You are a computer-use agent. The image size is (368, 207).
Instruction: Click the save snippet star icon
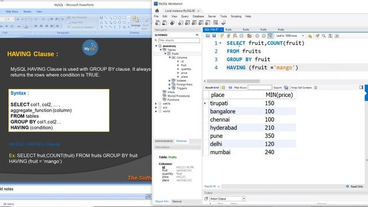(310, 36)
